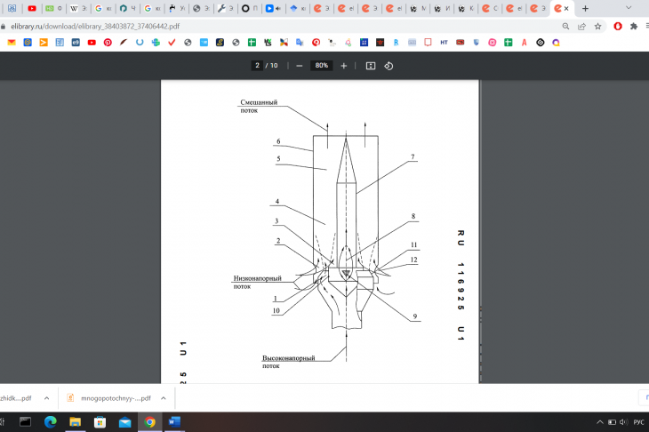Expand the tab search chevron

click(629, 8)
